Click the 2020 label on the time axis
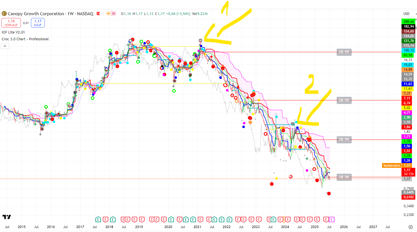This screenshot has height=232, width=417. pyautogui.click(x=168, y=227)
